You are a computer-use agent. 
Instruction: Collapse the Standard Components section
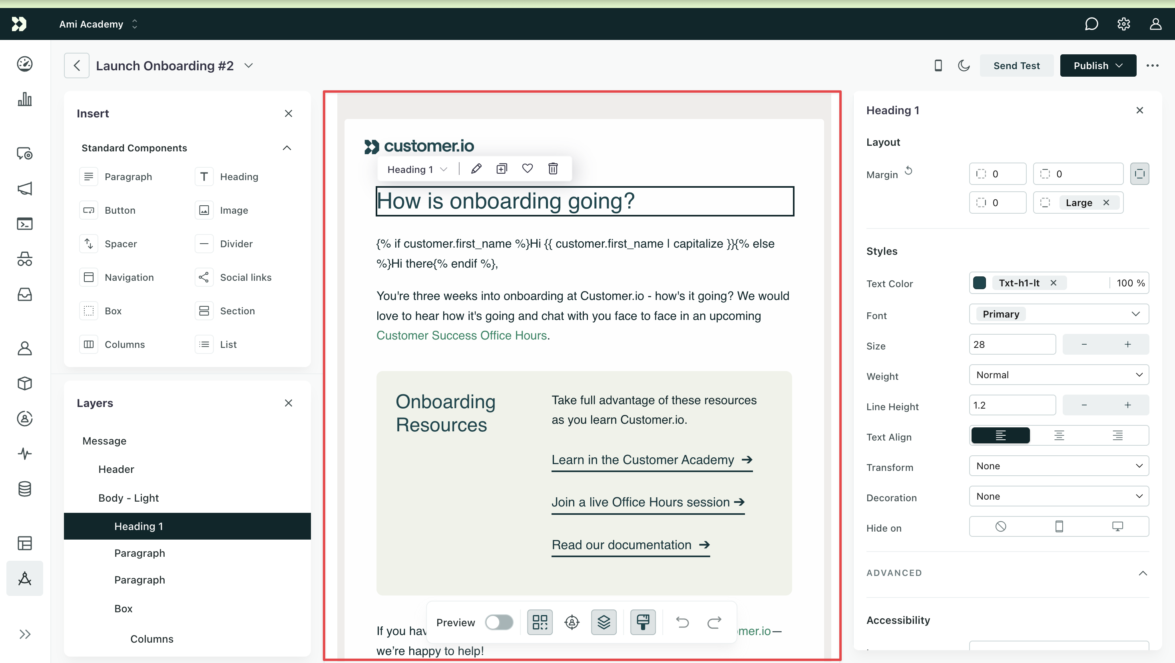click(x=287, y=148)
